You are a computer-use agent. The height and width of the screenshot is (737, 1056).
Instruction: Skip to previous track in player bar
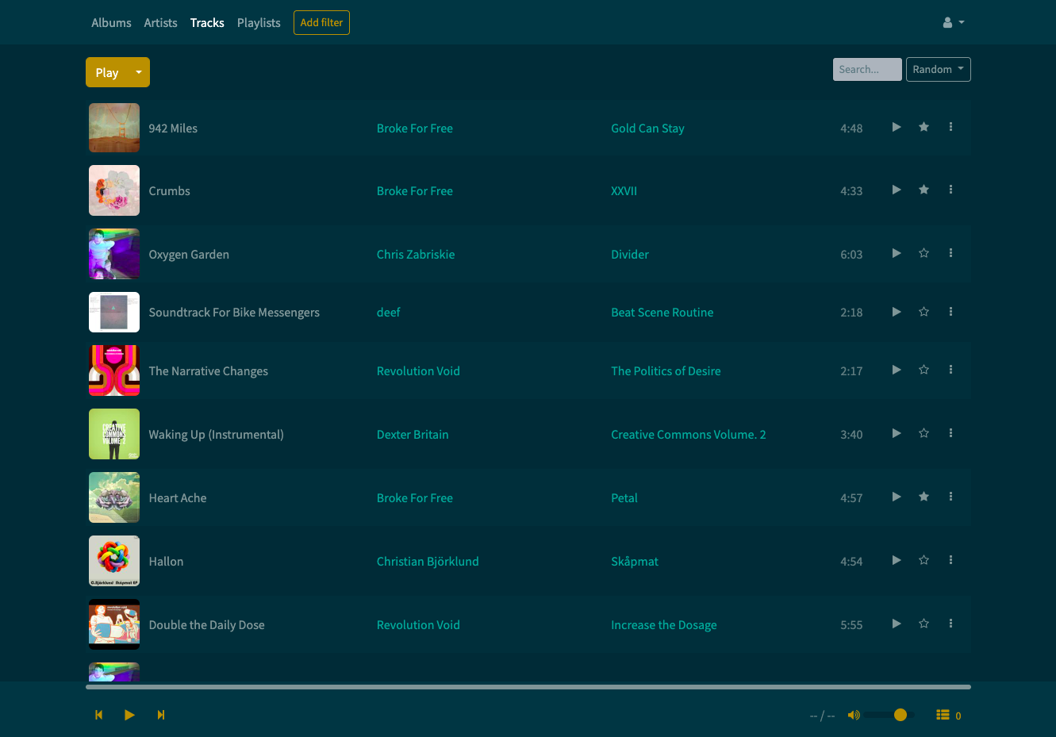click(x=99, y=715)
